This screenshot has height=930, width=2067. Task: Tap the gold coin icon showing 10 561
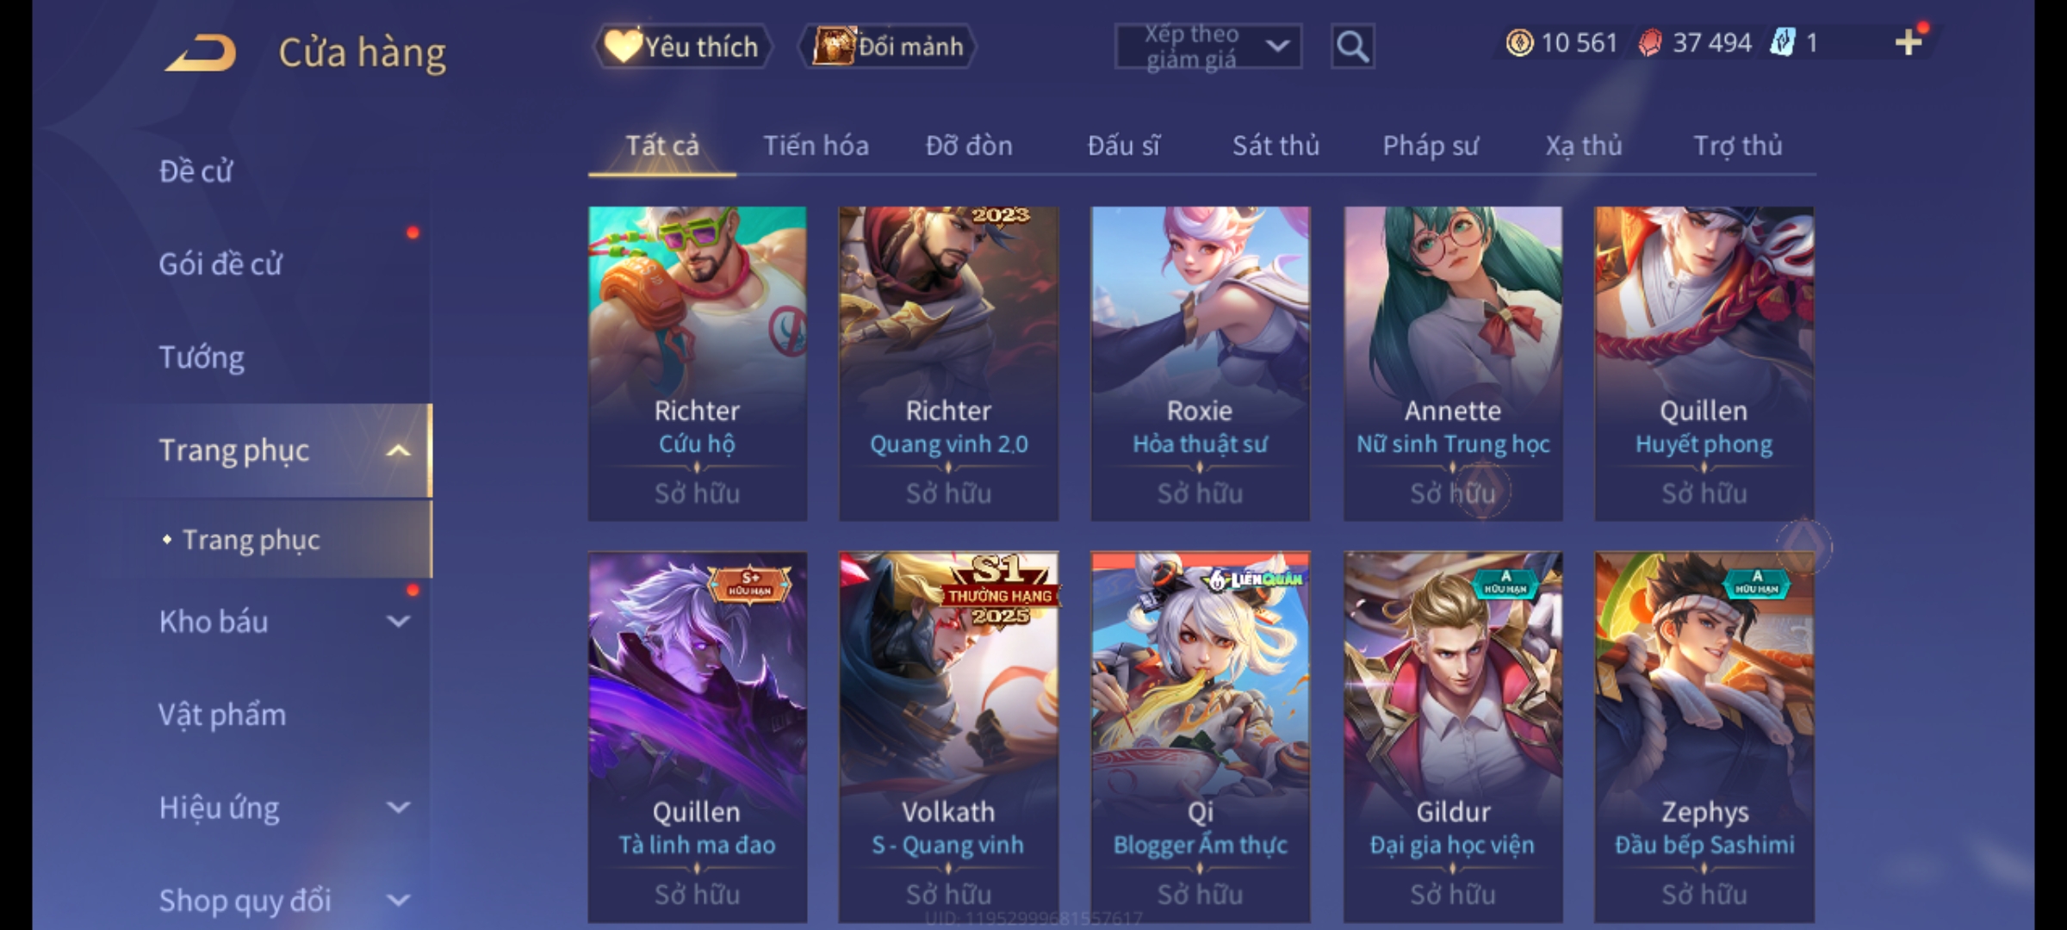pos(1519,43)
